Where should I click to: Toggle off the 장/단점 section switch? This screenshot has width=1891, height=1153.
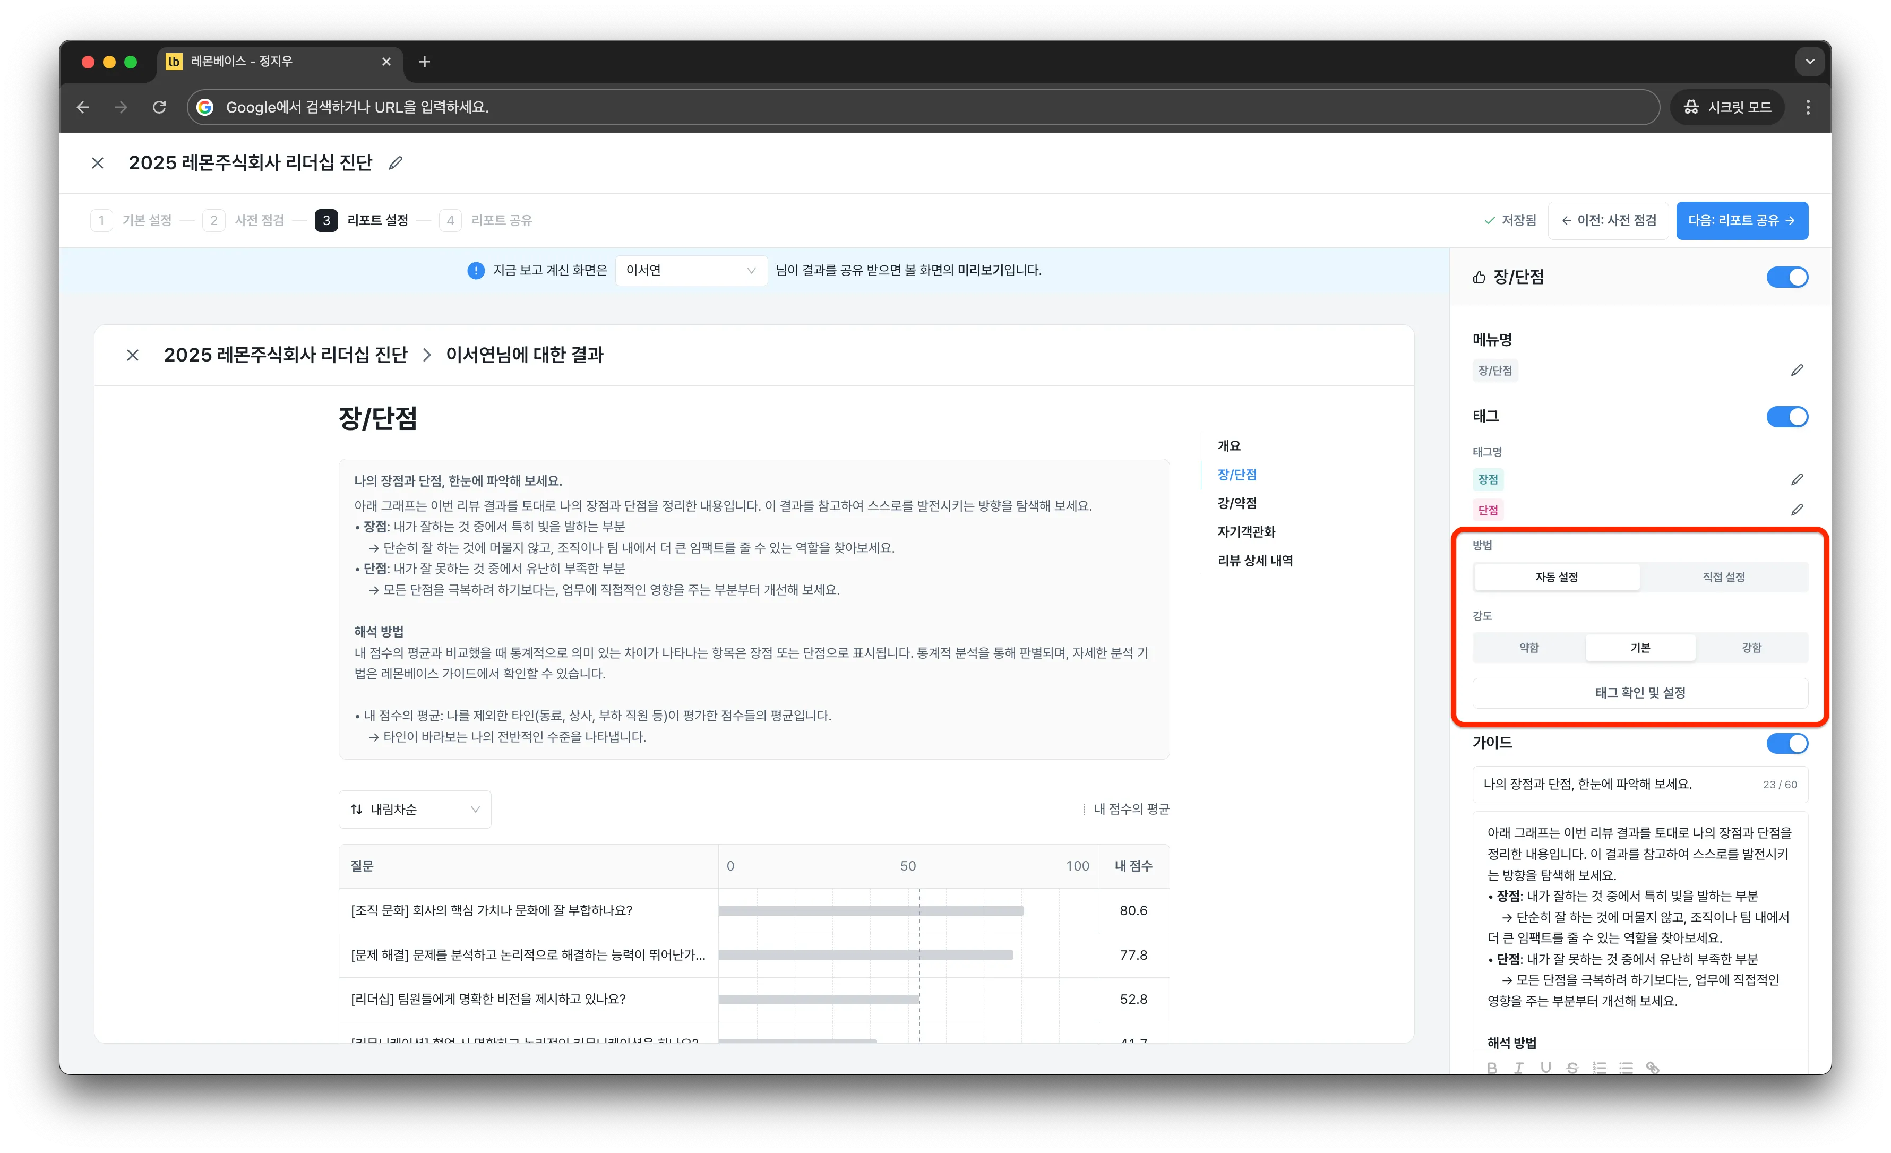(x=1787, y=277)
